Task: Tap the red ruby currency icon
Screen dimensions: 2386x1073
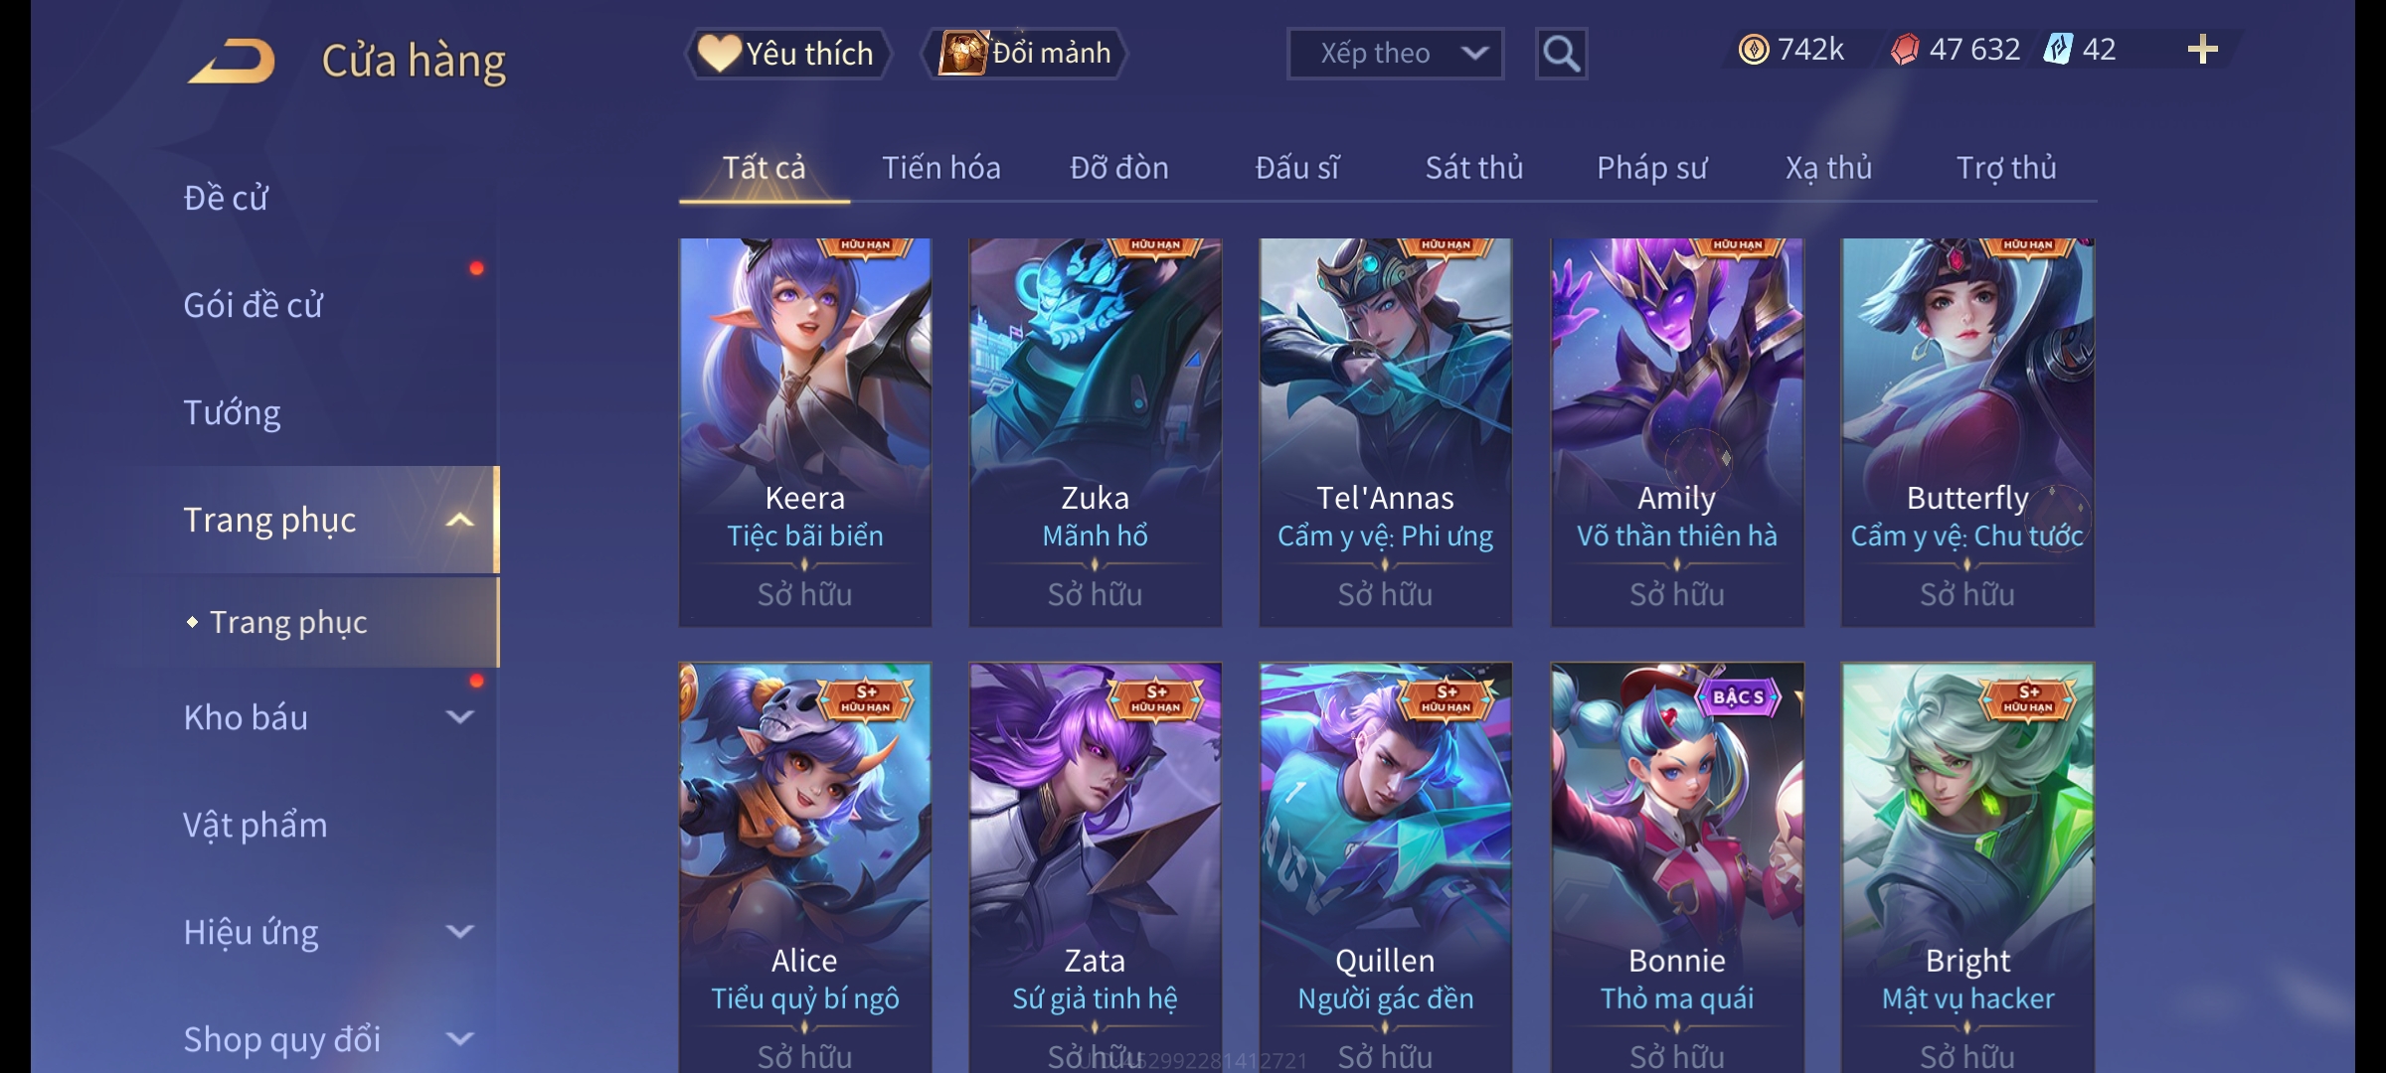Action: point(1905,50)
